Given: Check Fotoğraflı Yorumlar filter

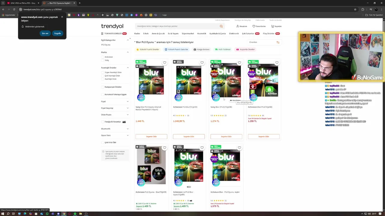Looking at the screenshot, I should coord(103,122).
